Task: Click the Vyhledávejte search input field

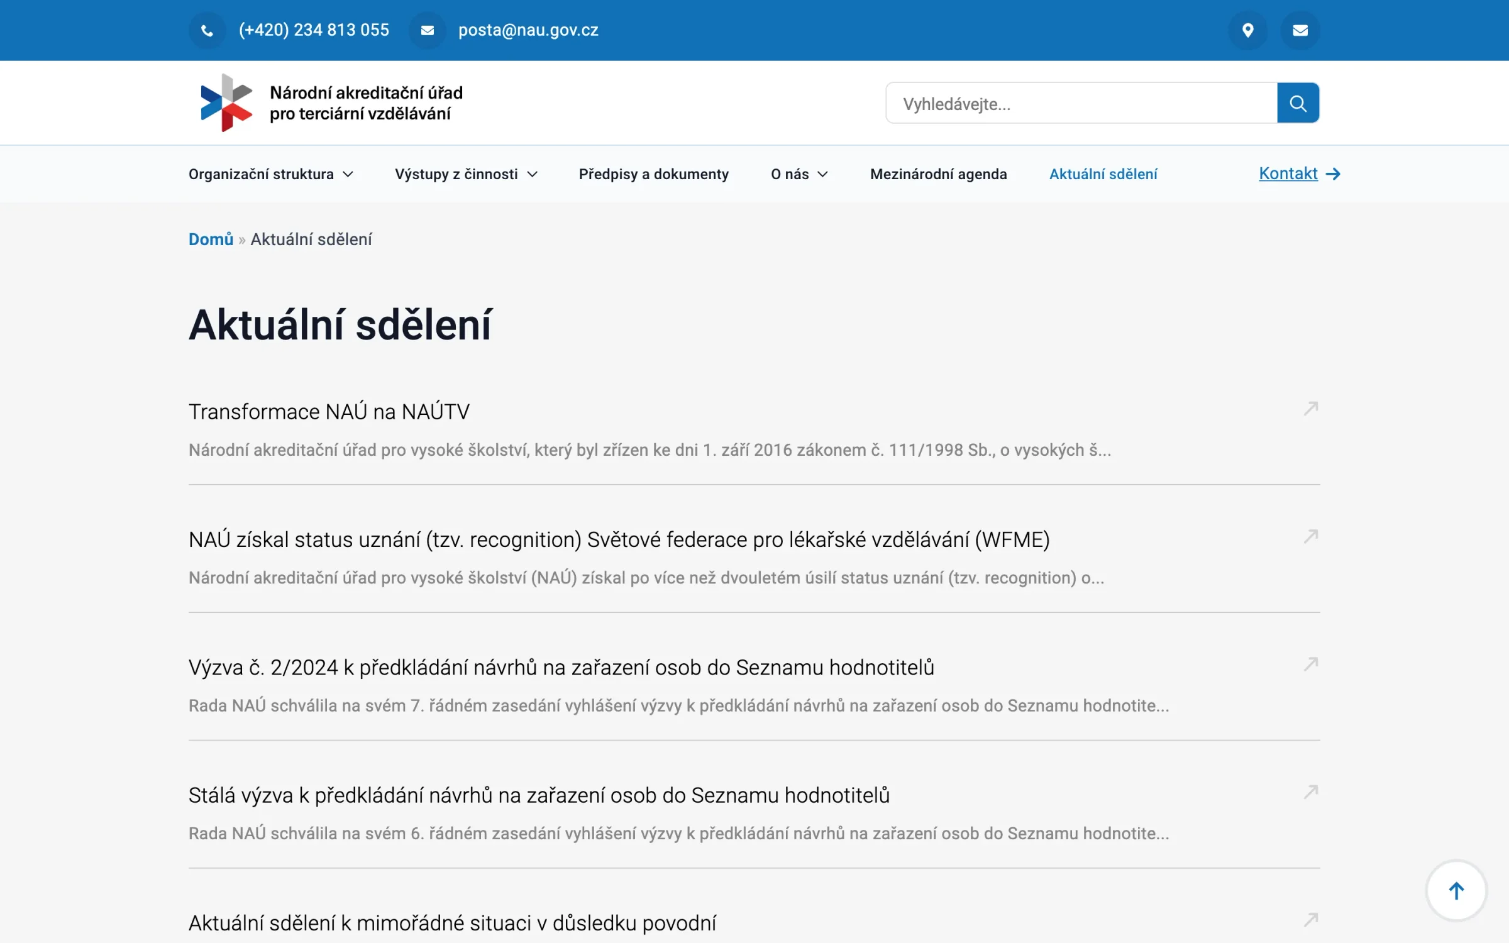Action: 1081,103
